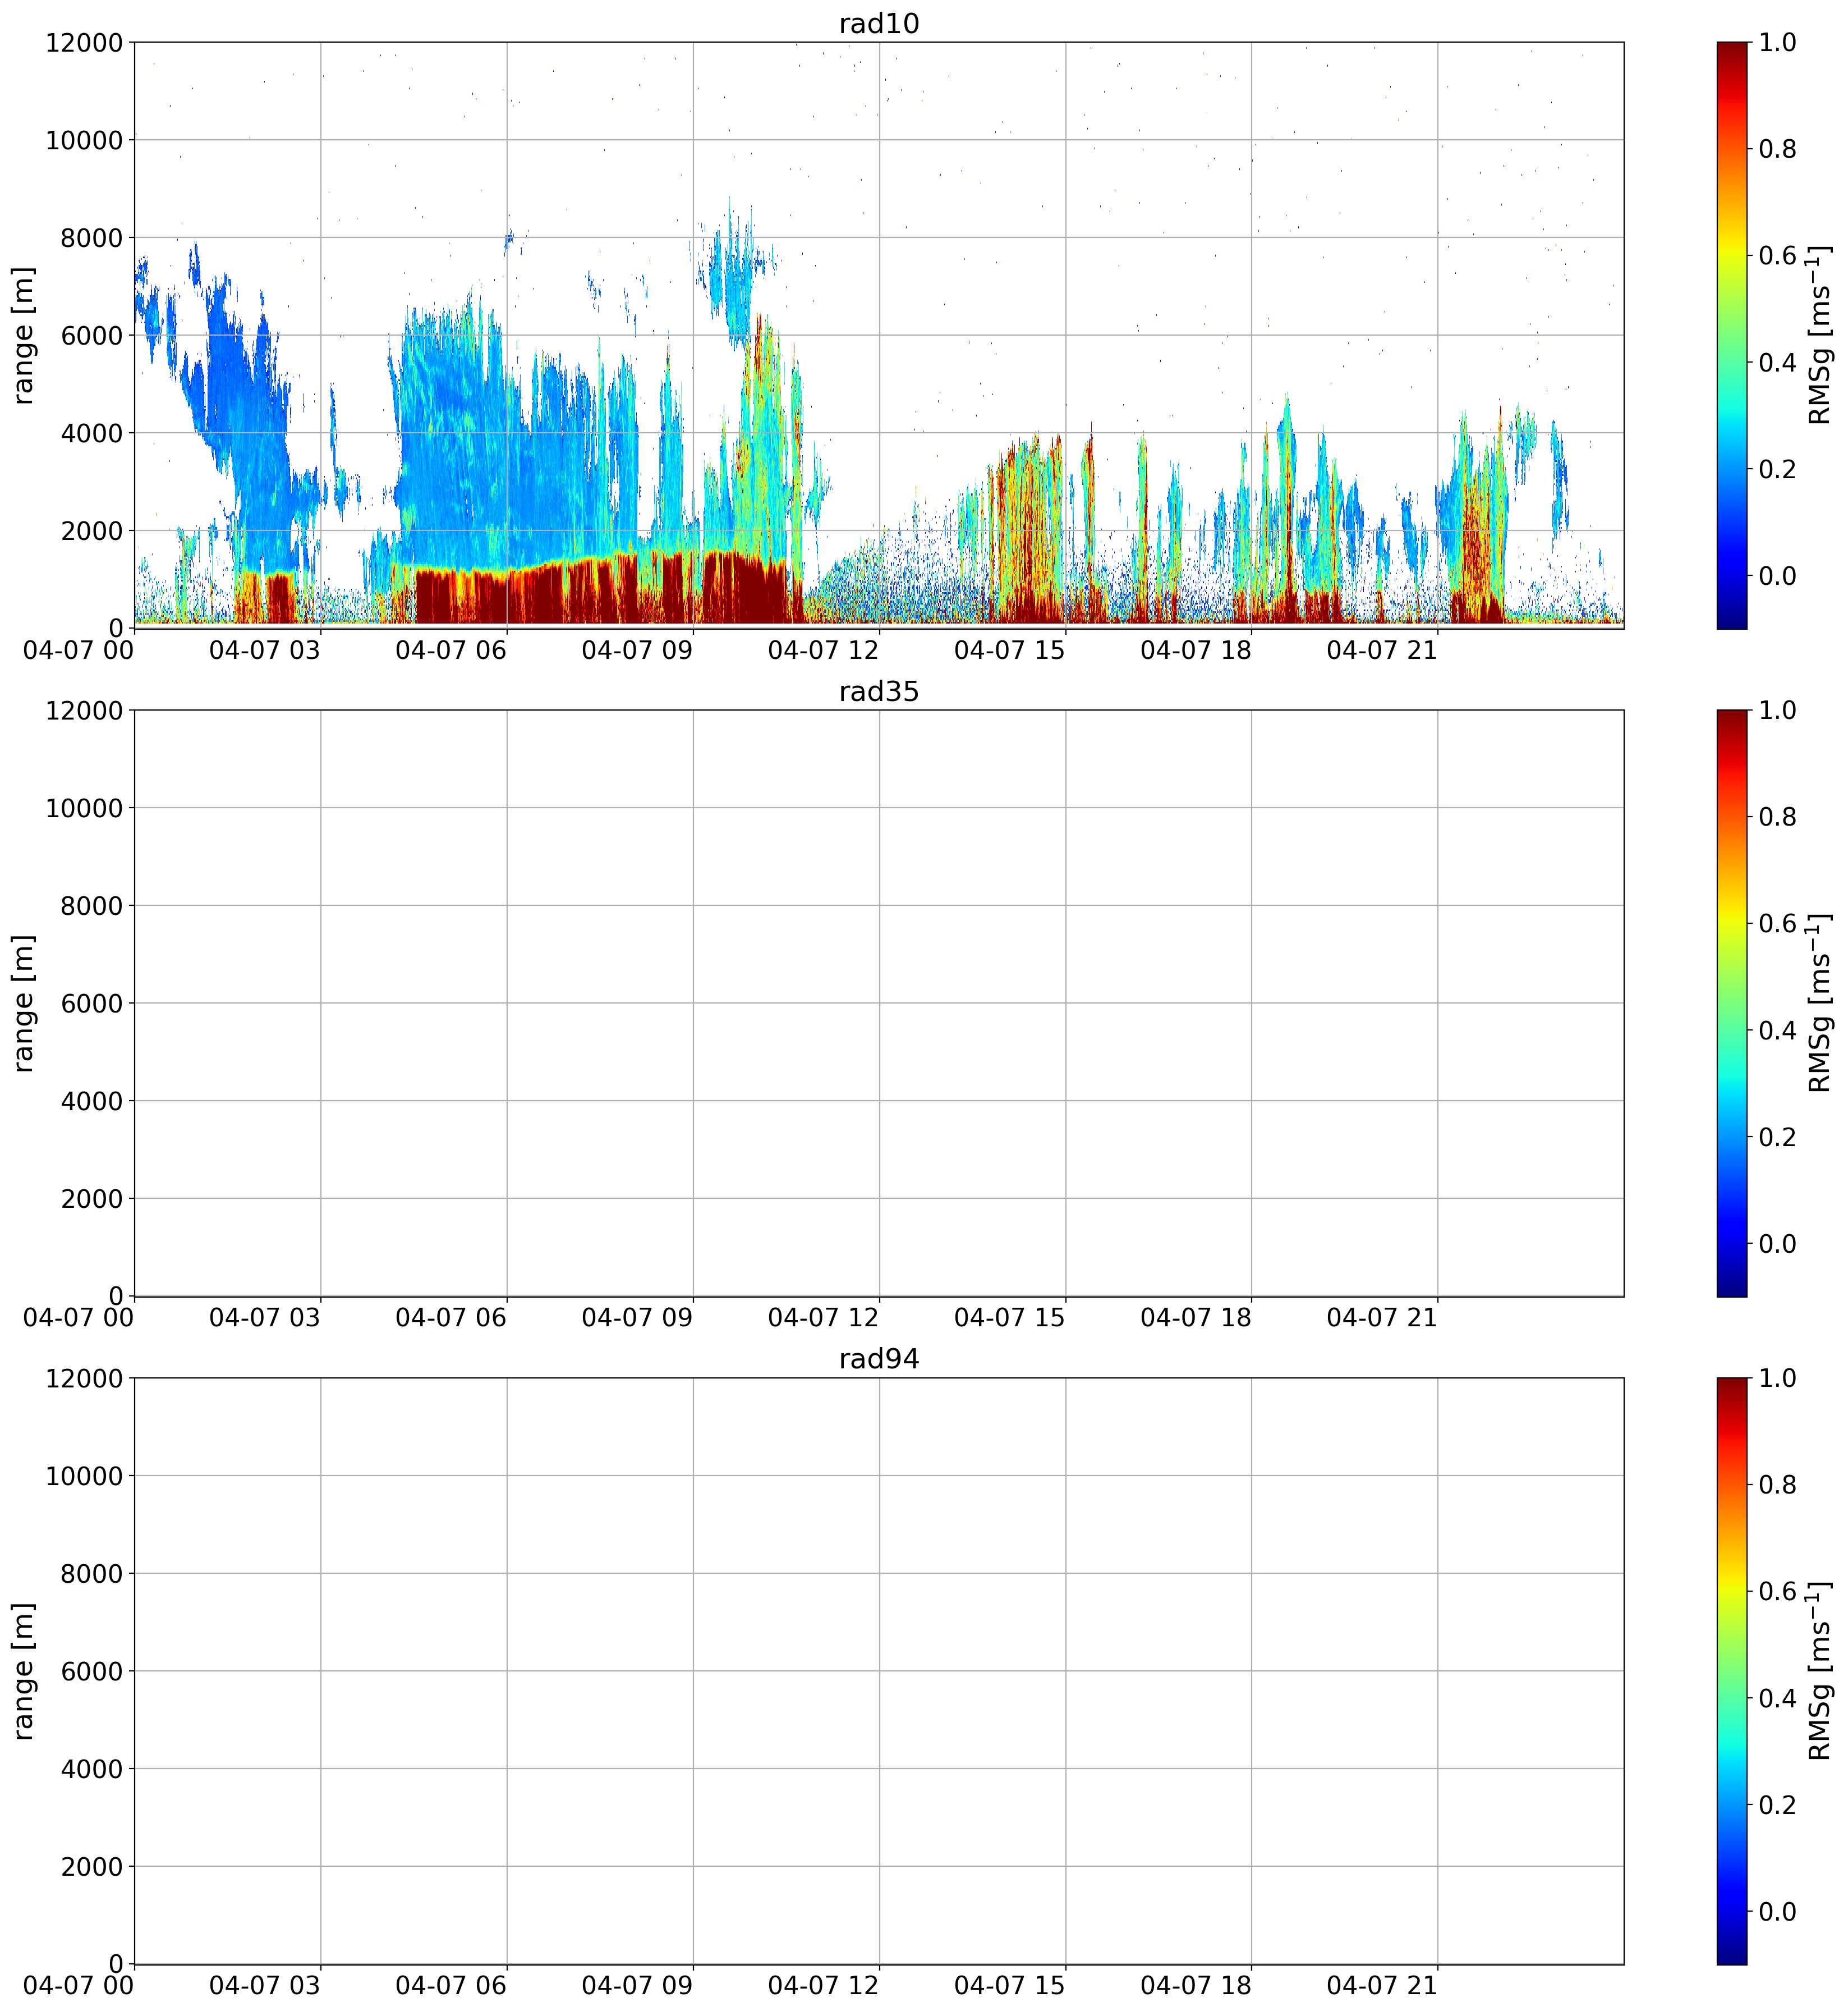Click the 04-07 06 tick label under rad35

tap(451, 1318)
